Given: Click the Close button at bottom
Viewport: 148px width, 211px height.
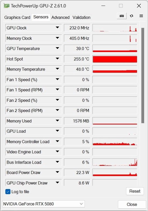Looking at the screenshot, I should pyautogui.click(x=132, y=204).
